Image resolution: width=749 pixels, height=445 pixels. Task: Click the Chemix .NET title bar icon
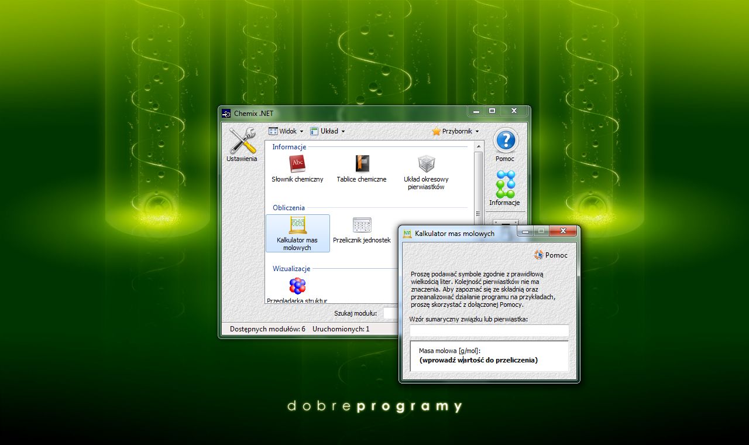coord(226,114)
